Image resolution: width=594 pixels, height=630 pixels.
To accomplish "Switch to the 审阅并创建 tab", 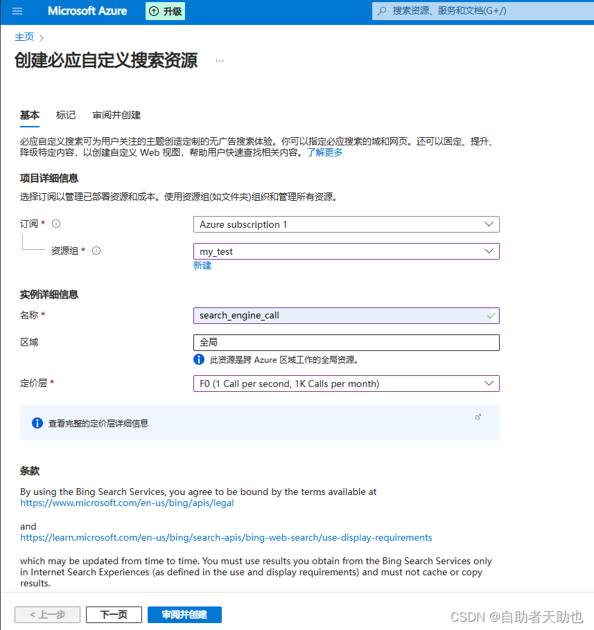I will [x=116, y=116].
